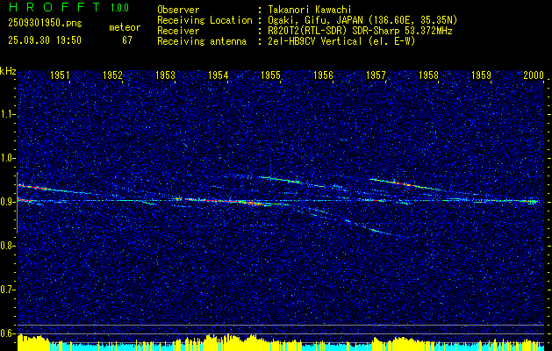Click the Receiving antenna field label
This screenshot has height=351, width=552.
click(x=202, y=41)
